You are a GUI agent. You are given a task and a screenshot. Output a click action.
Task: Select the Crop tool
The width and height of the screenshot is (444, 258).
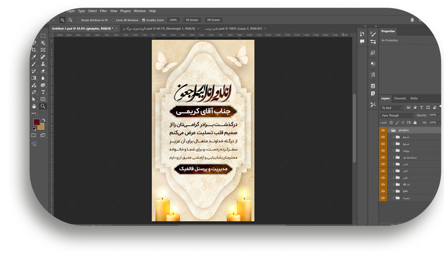point(34,50)
